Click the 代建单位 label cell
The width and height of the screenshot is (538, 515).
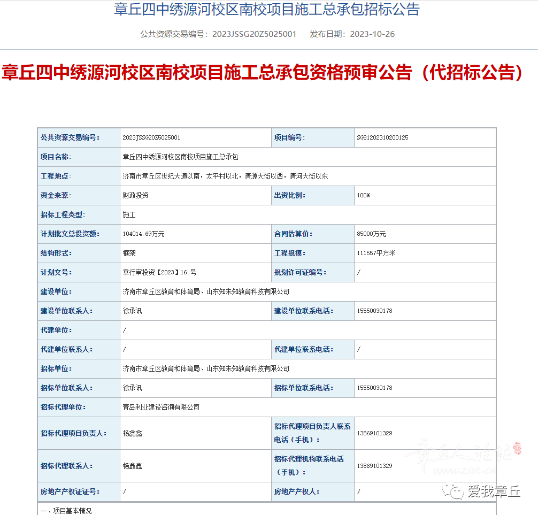pos(79,330)
